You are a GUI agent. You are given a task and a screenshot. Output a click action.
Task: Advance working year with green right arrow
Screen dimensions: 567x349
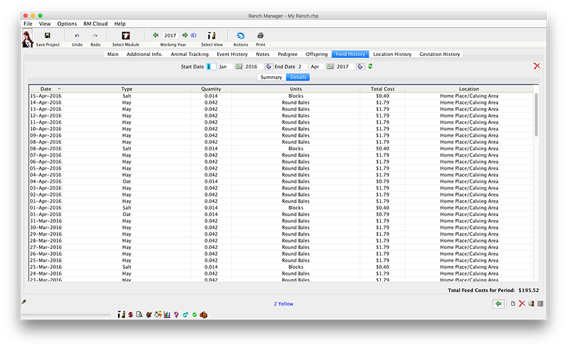tap(185, 35)
